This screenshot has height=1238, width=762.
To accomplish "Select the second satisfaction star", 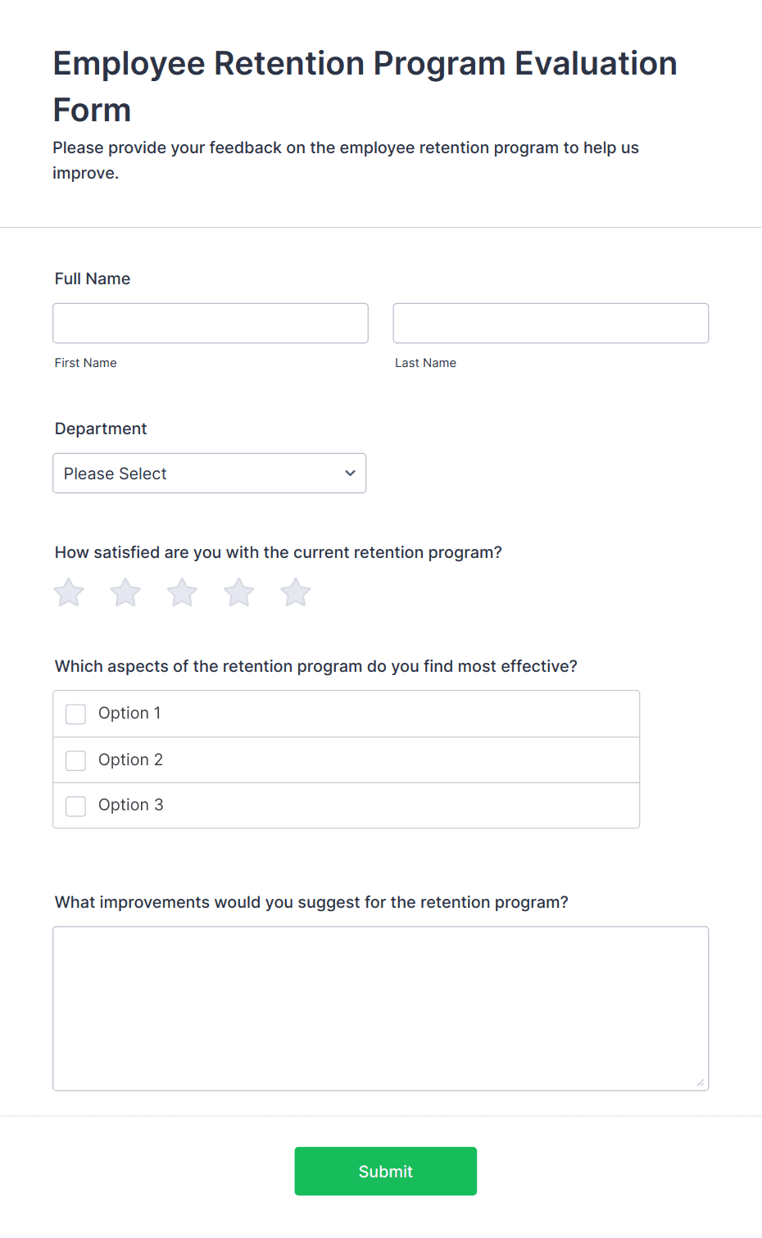I will (x=125, y=592).
